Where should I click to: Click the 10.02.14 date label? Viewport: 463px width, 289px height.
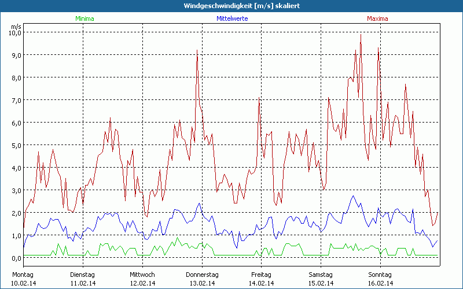23,283
